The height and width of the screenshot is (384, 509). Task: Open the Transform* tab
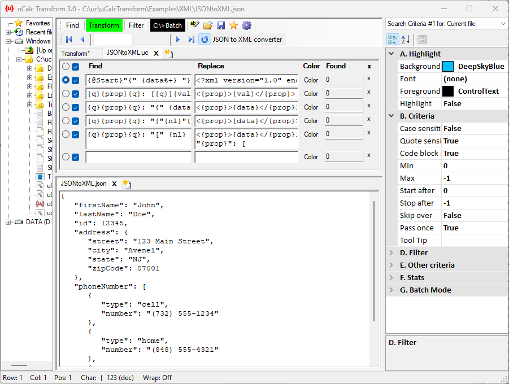click(75, 54)
